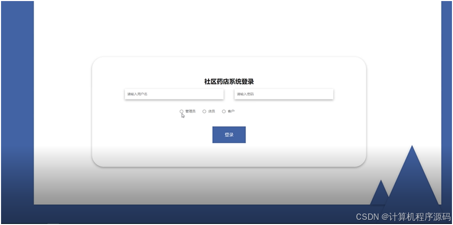Focus the username input field
This screenshot has width=453, height=225.
click(x=174, y=94)
